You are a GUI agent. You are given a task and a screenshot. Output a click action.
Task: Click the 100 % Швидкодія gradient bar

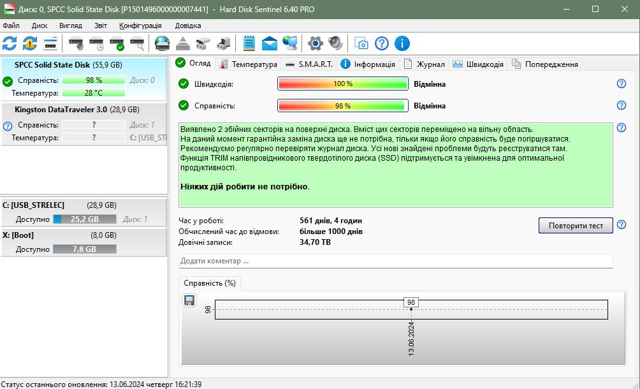tap(343, 84)
